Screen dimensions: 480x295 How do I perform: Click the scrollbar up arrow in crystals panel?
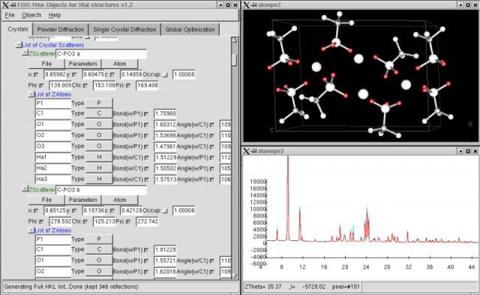234,40
